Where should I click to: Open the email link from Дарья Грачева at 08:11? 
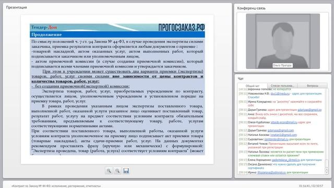(x=309, y=110)
